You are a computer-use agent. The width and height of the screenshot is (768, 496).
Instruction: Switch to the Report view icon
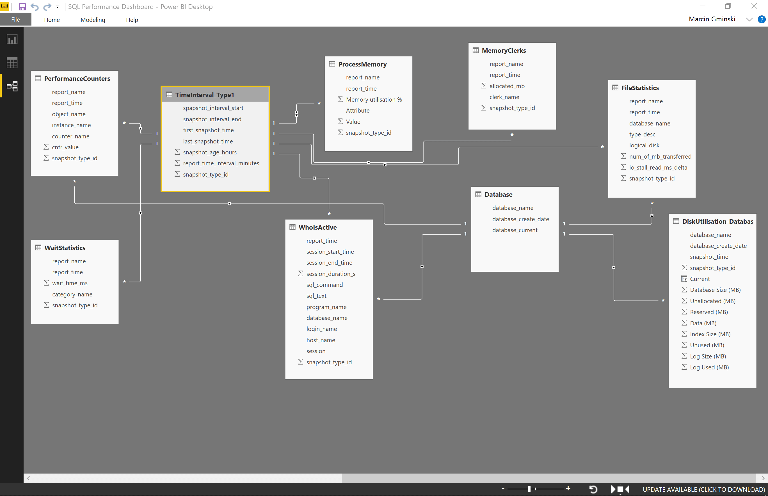[x=12, y=39]
